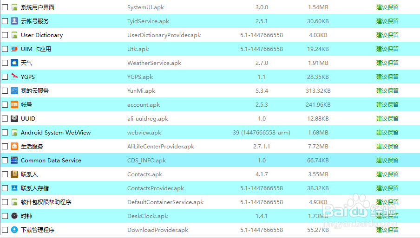Click the 下载管理程序 download icon

coord(14,230)
